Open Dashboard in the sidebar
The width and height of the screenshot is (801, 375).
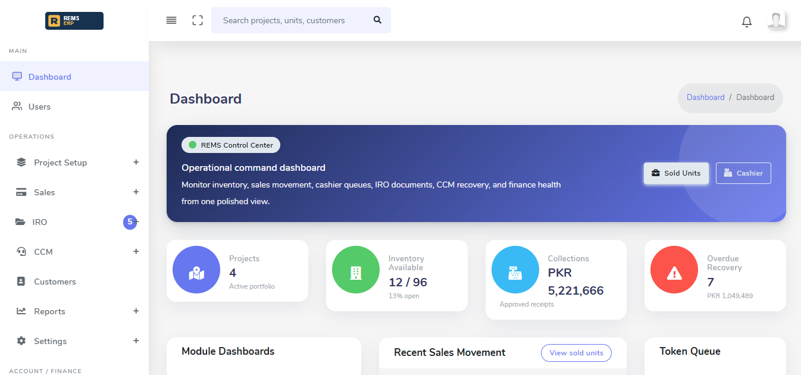coord(74,77)
